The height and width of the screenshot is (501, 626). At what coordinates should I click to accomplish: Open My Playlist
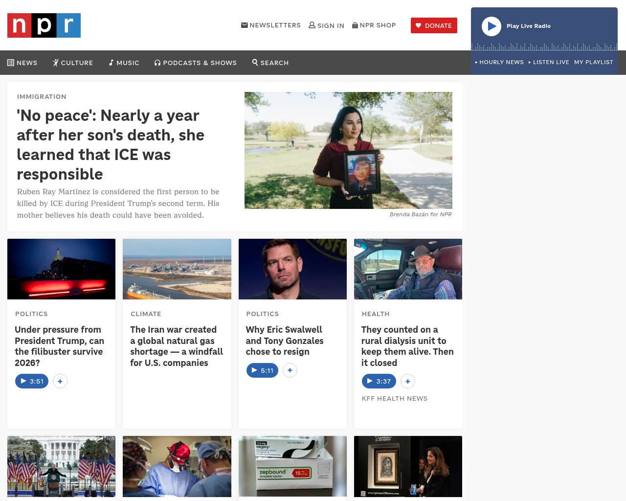(x=594, y=62)
